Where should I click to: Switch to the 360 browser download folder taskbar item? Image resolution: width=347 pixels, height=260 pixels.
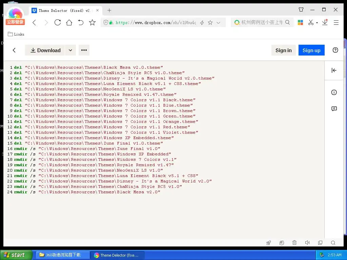(x=63, y=255)
